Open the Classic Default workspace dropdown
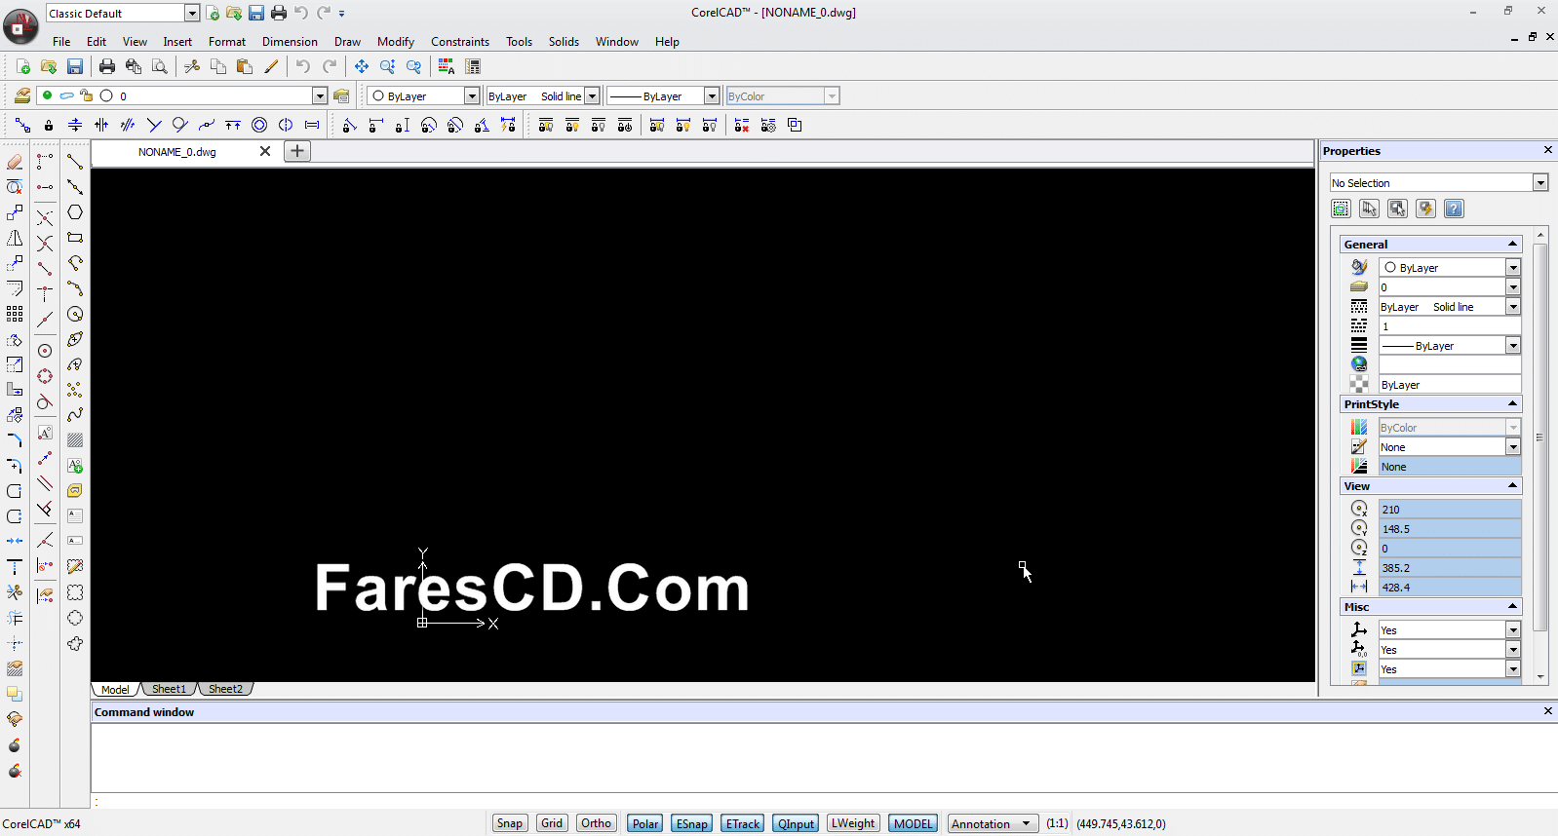 point(192,13)
